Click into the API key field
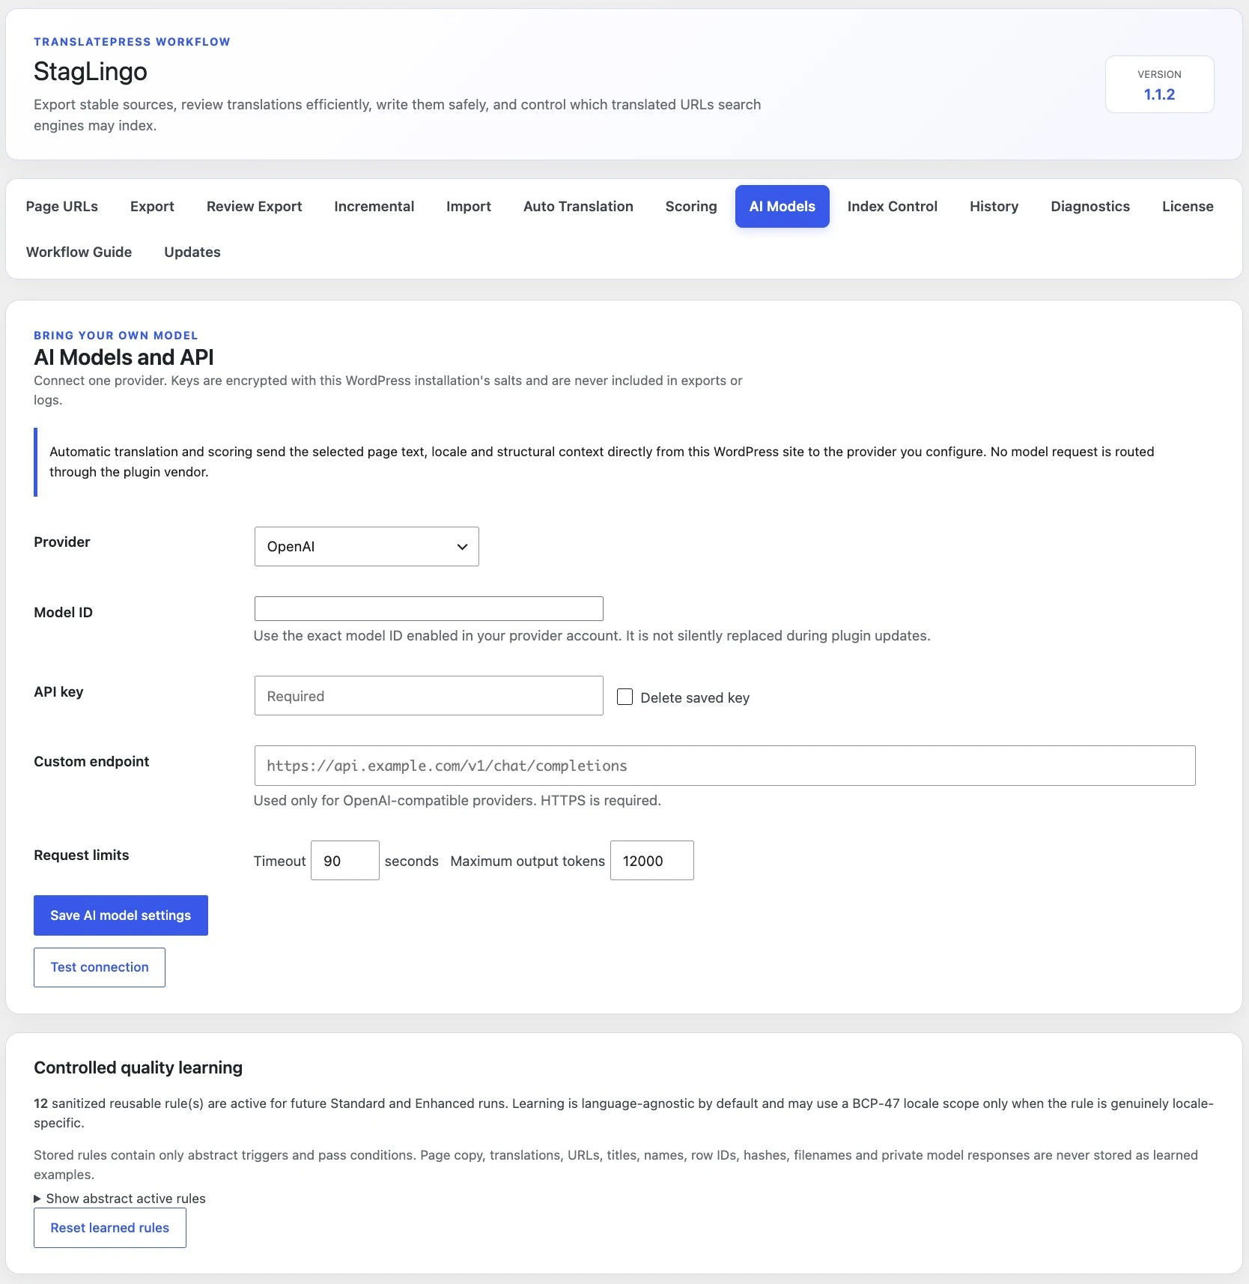The height and width of the screenshot is (1284, 1249). [429, 696]
